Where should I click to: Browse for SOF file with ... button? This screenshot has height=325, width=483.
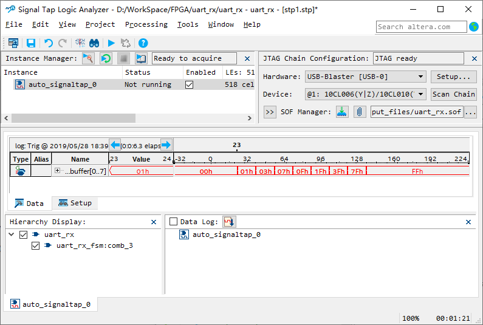click(x=470, y=112)
